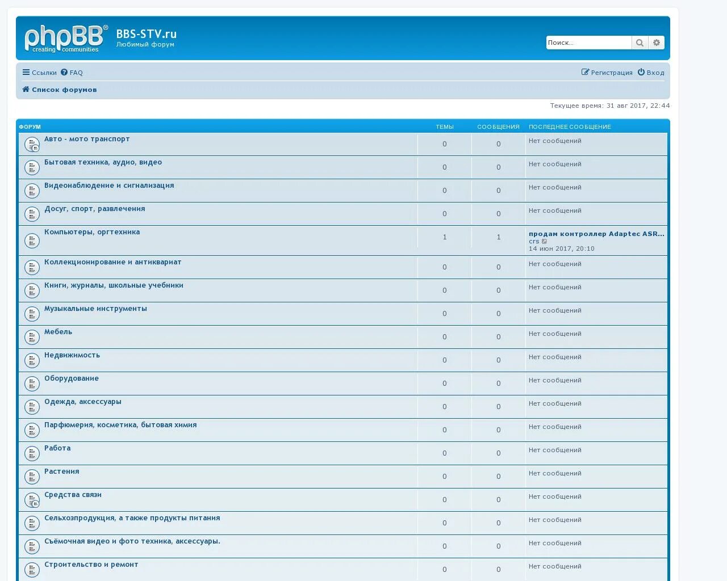Click forum icon for Работа

coord(32,453)
